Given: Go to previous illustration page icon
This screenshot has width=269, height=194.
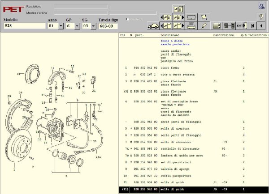Looking at the screenshot, I should [166, 26].
